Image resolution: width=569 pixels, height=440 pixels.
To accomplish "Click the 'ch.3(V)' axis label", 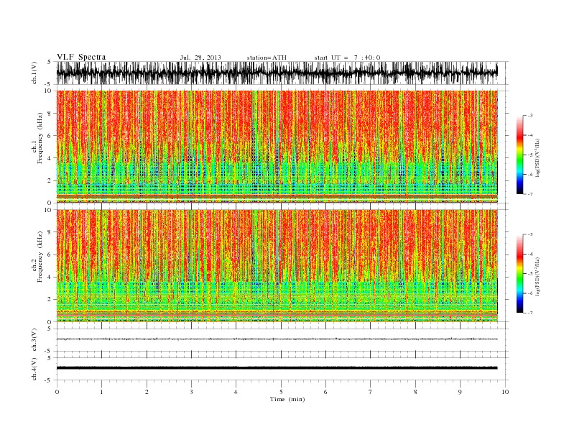I will coord(34,340).
